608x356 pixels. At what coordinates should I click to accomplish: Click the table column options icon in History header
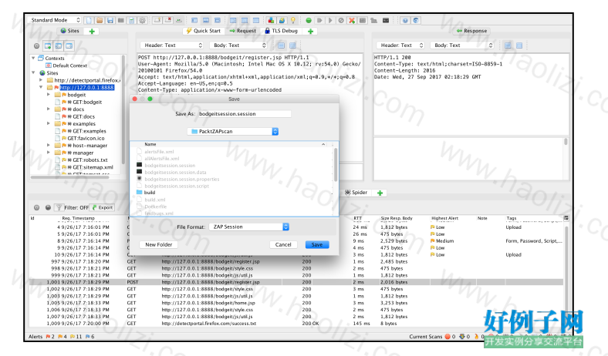coord(566,219)
